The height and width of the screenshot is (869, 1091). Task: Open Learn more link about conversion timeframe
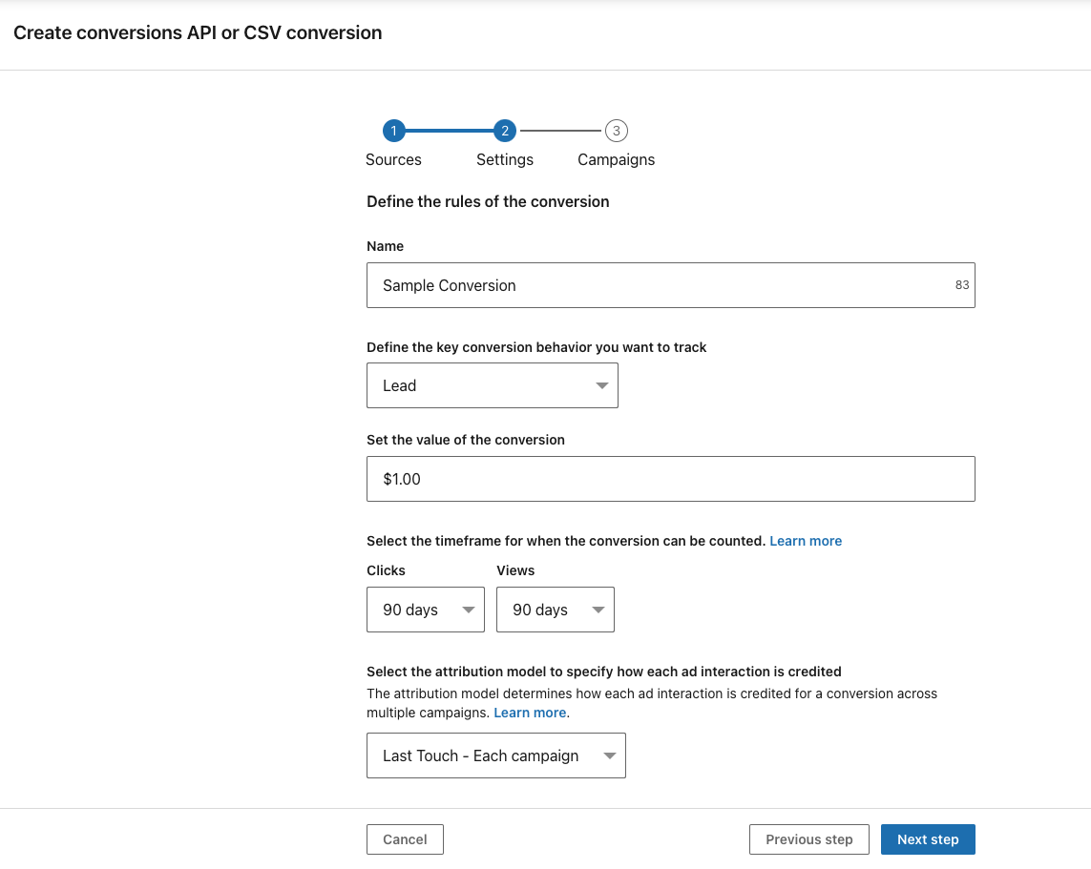click(x=806, y=541)
